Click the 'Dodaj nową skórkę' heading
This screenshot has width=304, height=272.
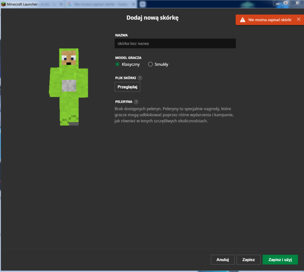click(152, 18)
